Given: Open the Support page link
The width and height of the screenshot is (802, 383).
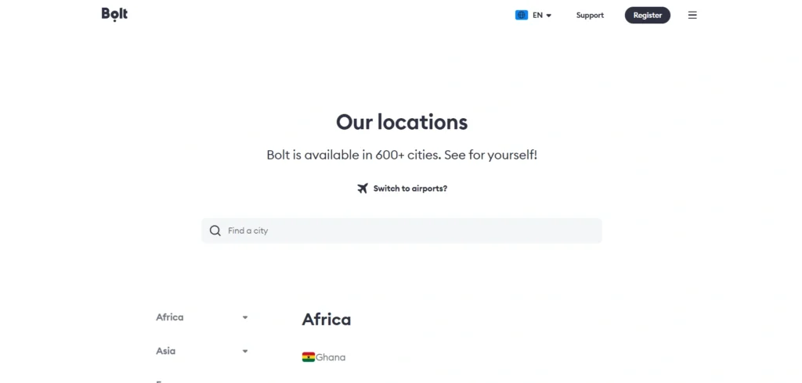Looking at the screenshot, I should click(590, 15).
